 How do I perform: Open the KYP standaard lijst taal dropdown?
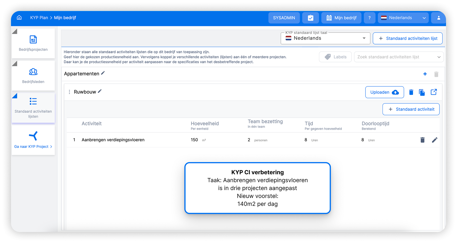pyautogui.click(x=326, y=38)
